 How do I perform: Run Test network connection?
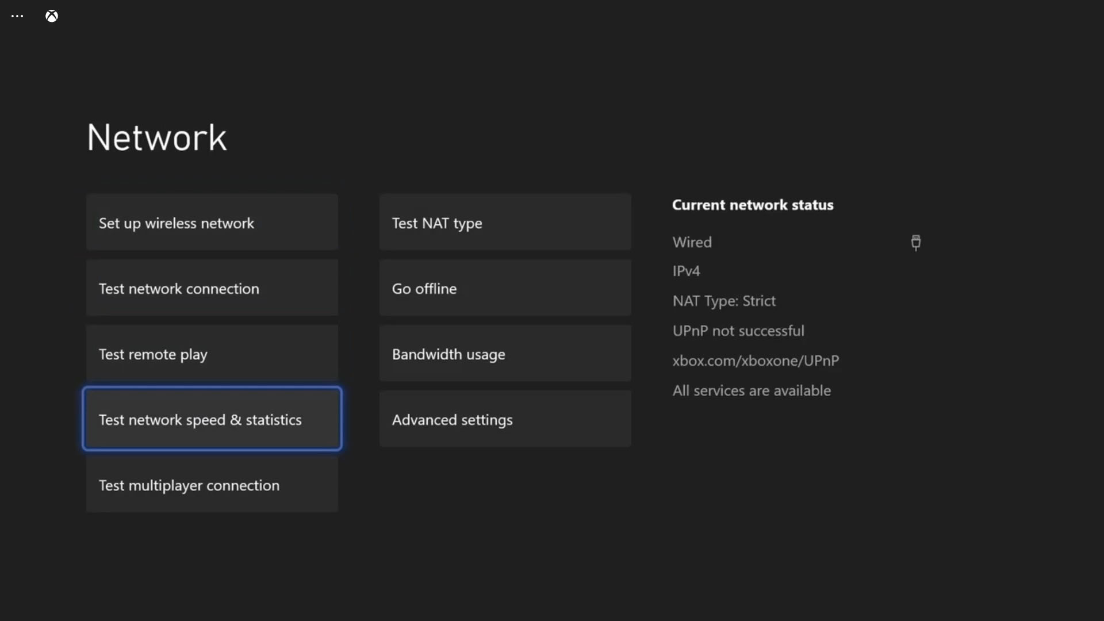click(x=212, y=288)
